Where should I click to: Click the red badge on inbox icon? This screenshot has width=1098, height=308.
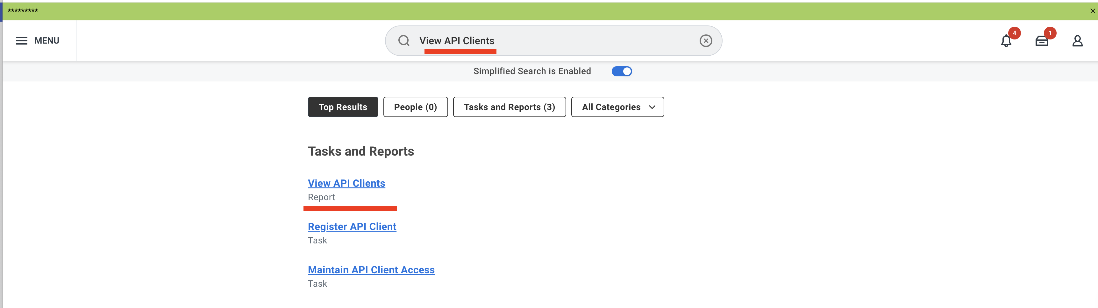click(1050, 33)
